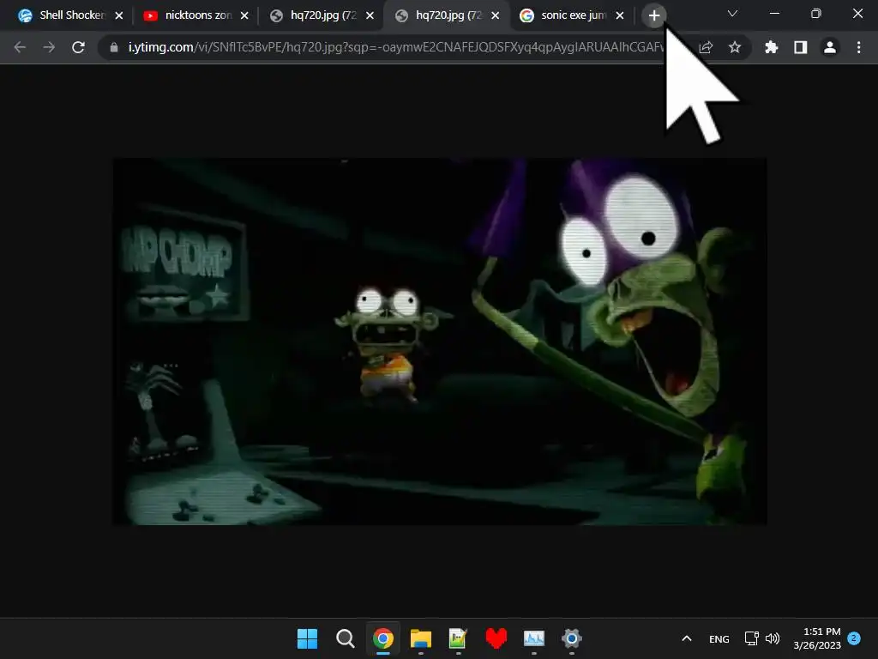This screenshot has width=878, height=659.
Task: Open Windows taskbar search
Action: [345, 638]
